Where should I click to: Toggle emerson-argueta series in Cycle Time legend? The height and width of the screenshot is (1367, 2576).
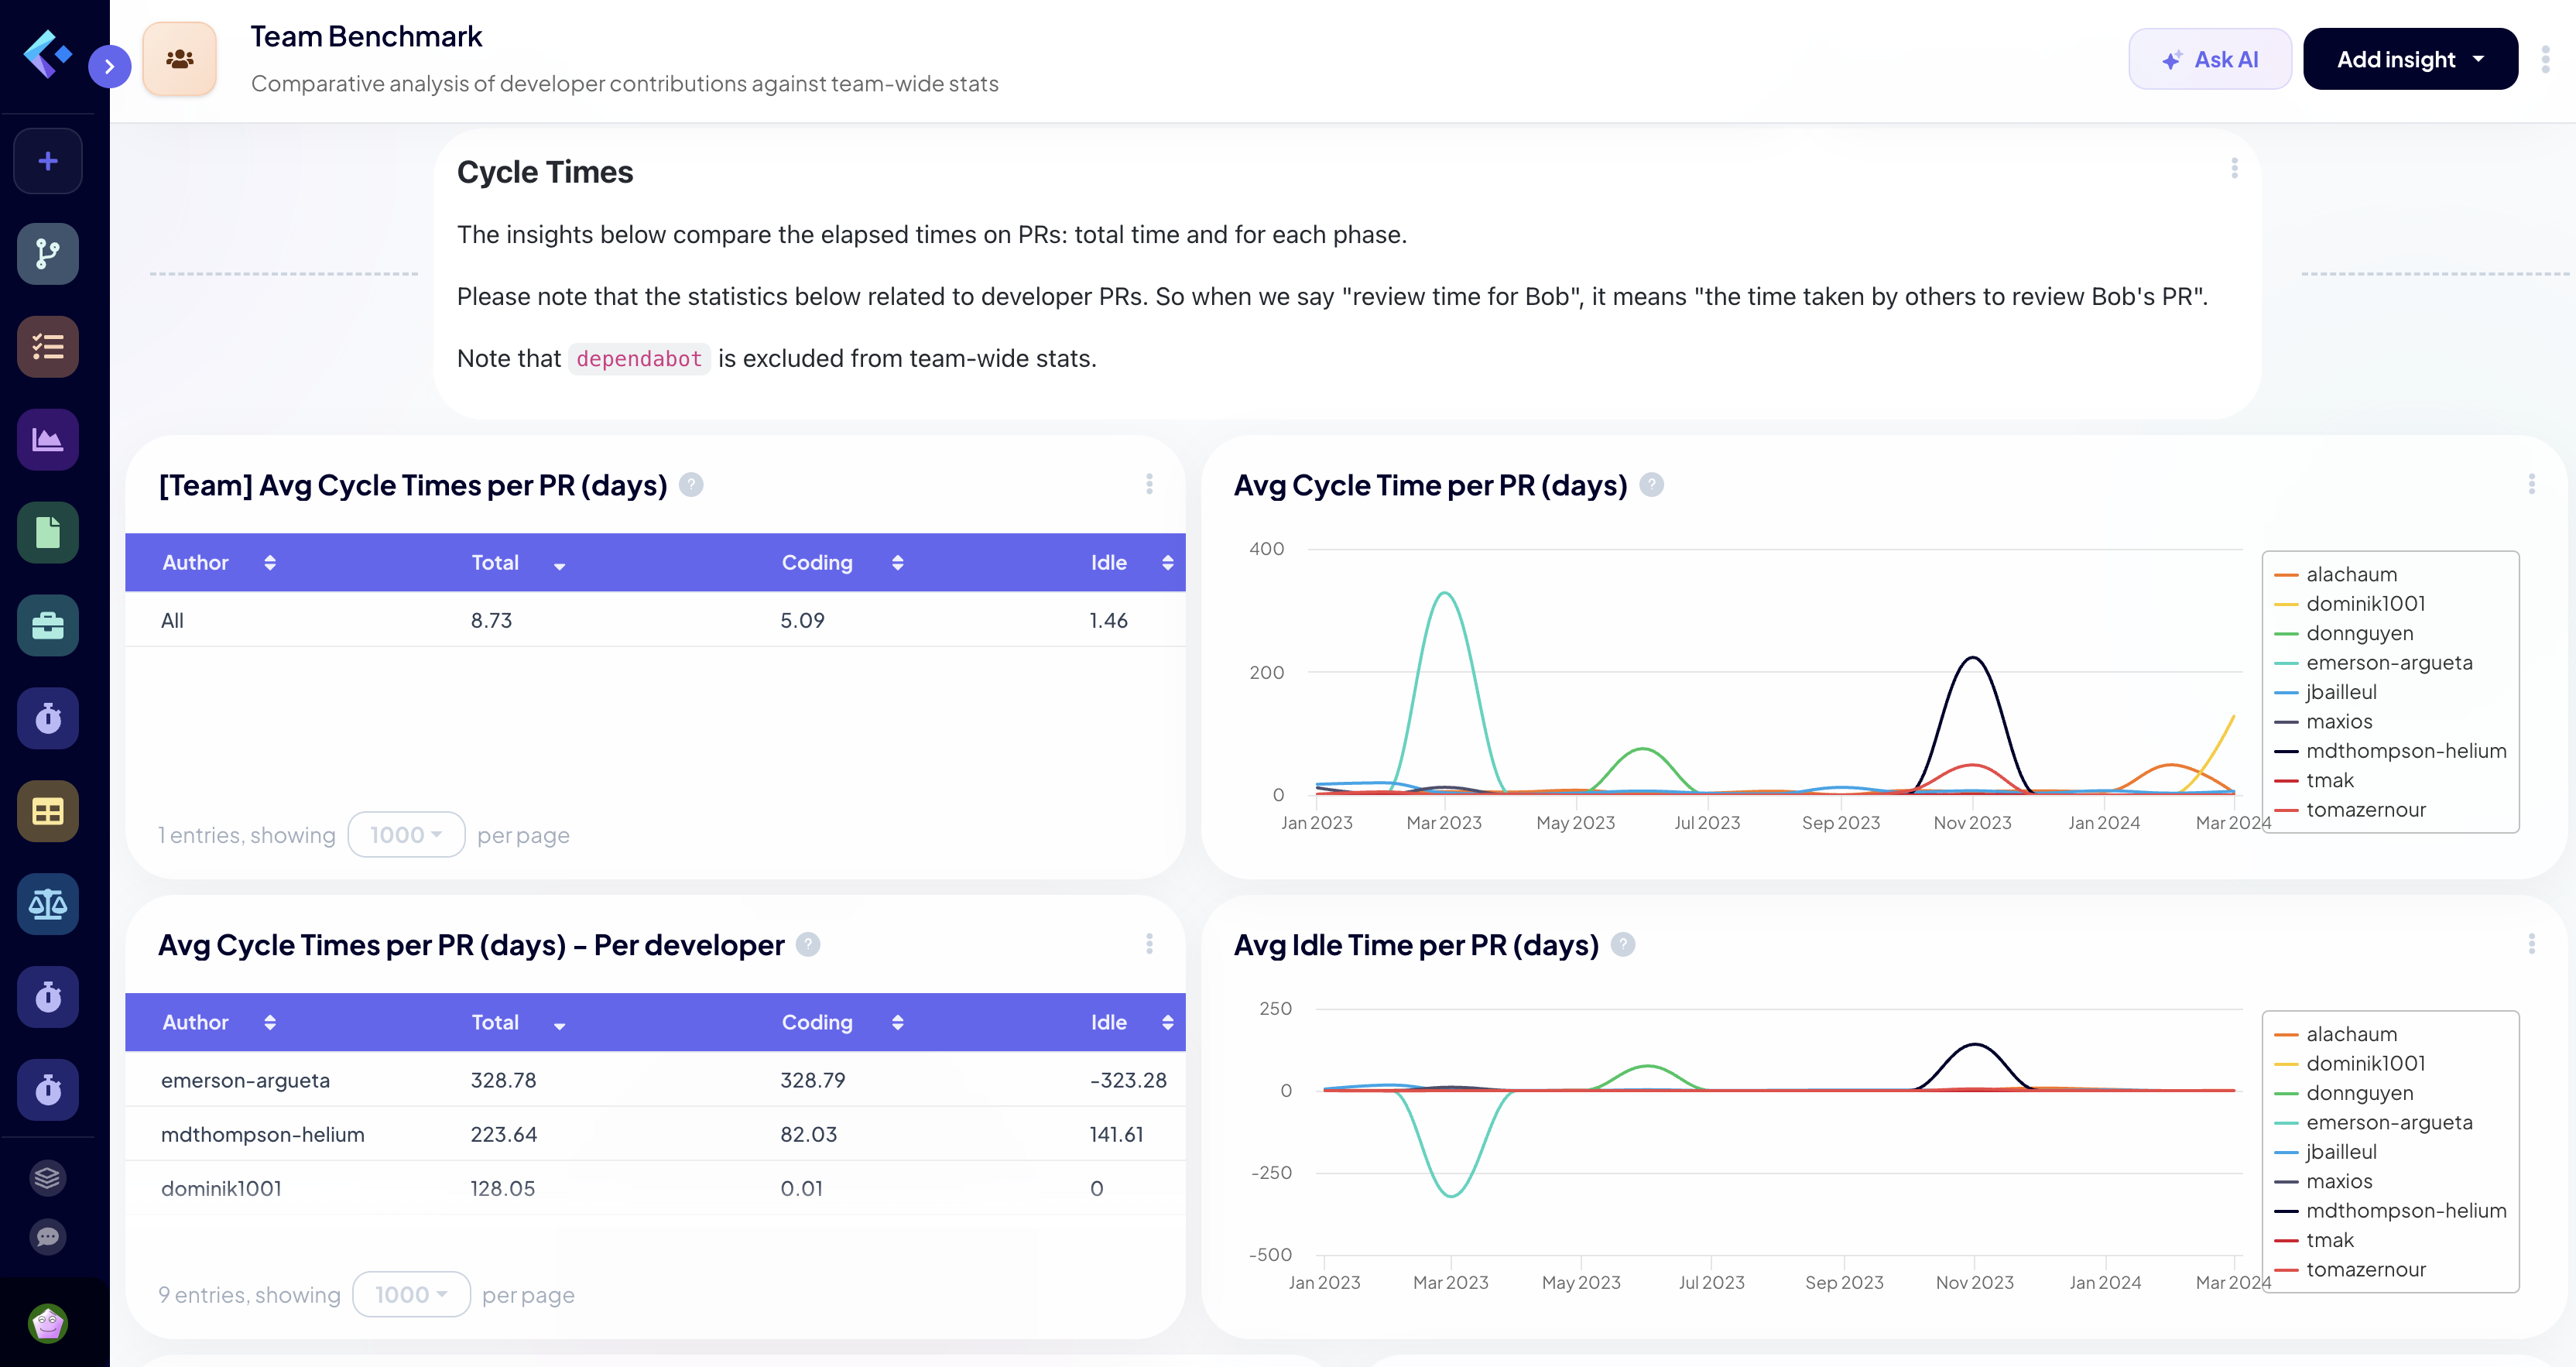tap(2388, 663)
